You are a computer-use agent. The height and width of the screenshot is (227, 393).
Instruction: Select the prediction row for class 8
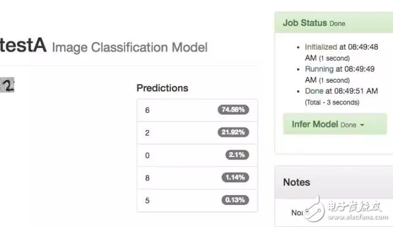point(197,178)
